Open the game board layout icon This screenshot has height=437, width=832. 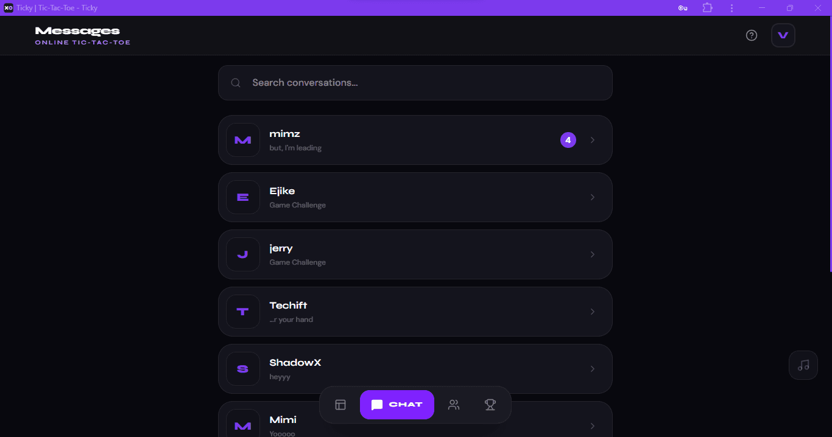coord(340,405)
